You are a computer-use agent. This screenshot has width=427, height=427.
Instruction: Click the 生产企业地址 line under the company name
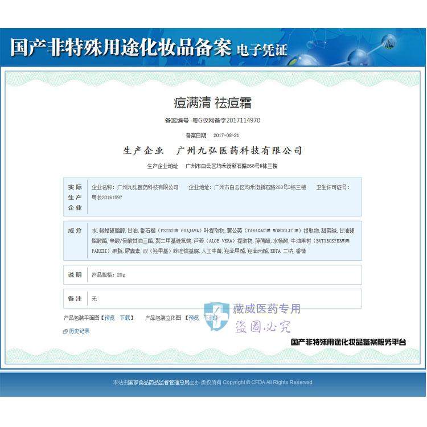click(x=212, y=166)
